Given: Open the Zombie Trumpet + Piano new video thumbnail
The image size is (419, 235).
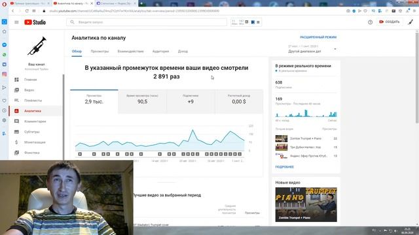Looking at the screenshot, I should (306, 204).
